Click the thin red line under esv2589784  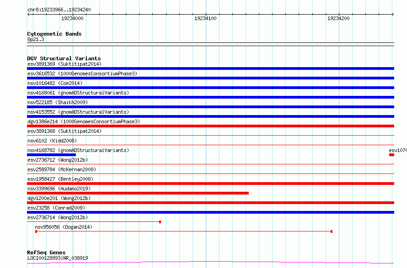[x=210, y=173]
